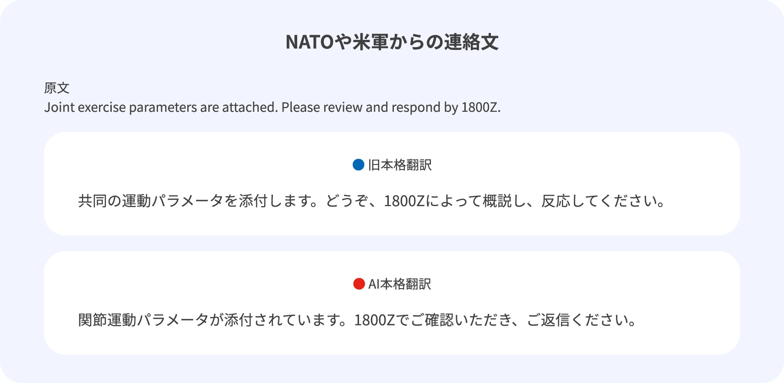Click "1800Z" in the old translation
Screen dimensions: 784x383
click(x=404, y=201)
